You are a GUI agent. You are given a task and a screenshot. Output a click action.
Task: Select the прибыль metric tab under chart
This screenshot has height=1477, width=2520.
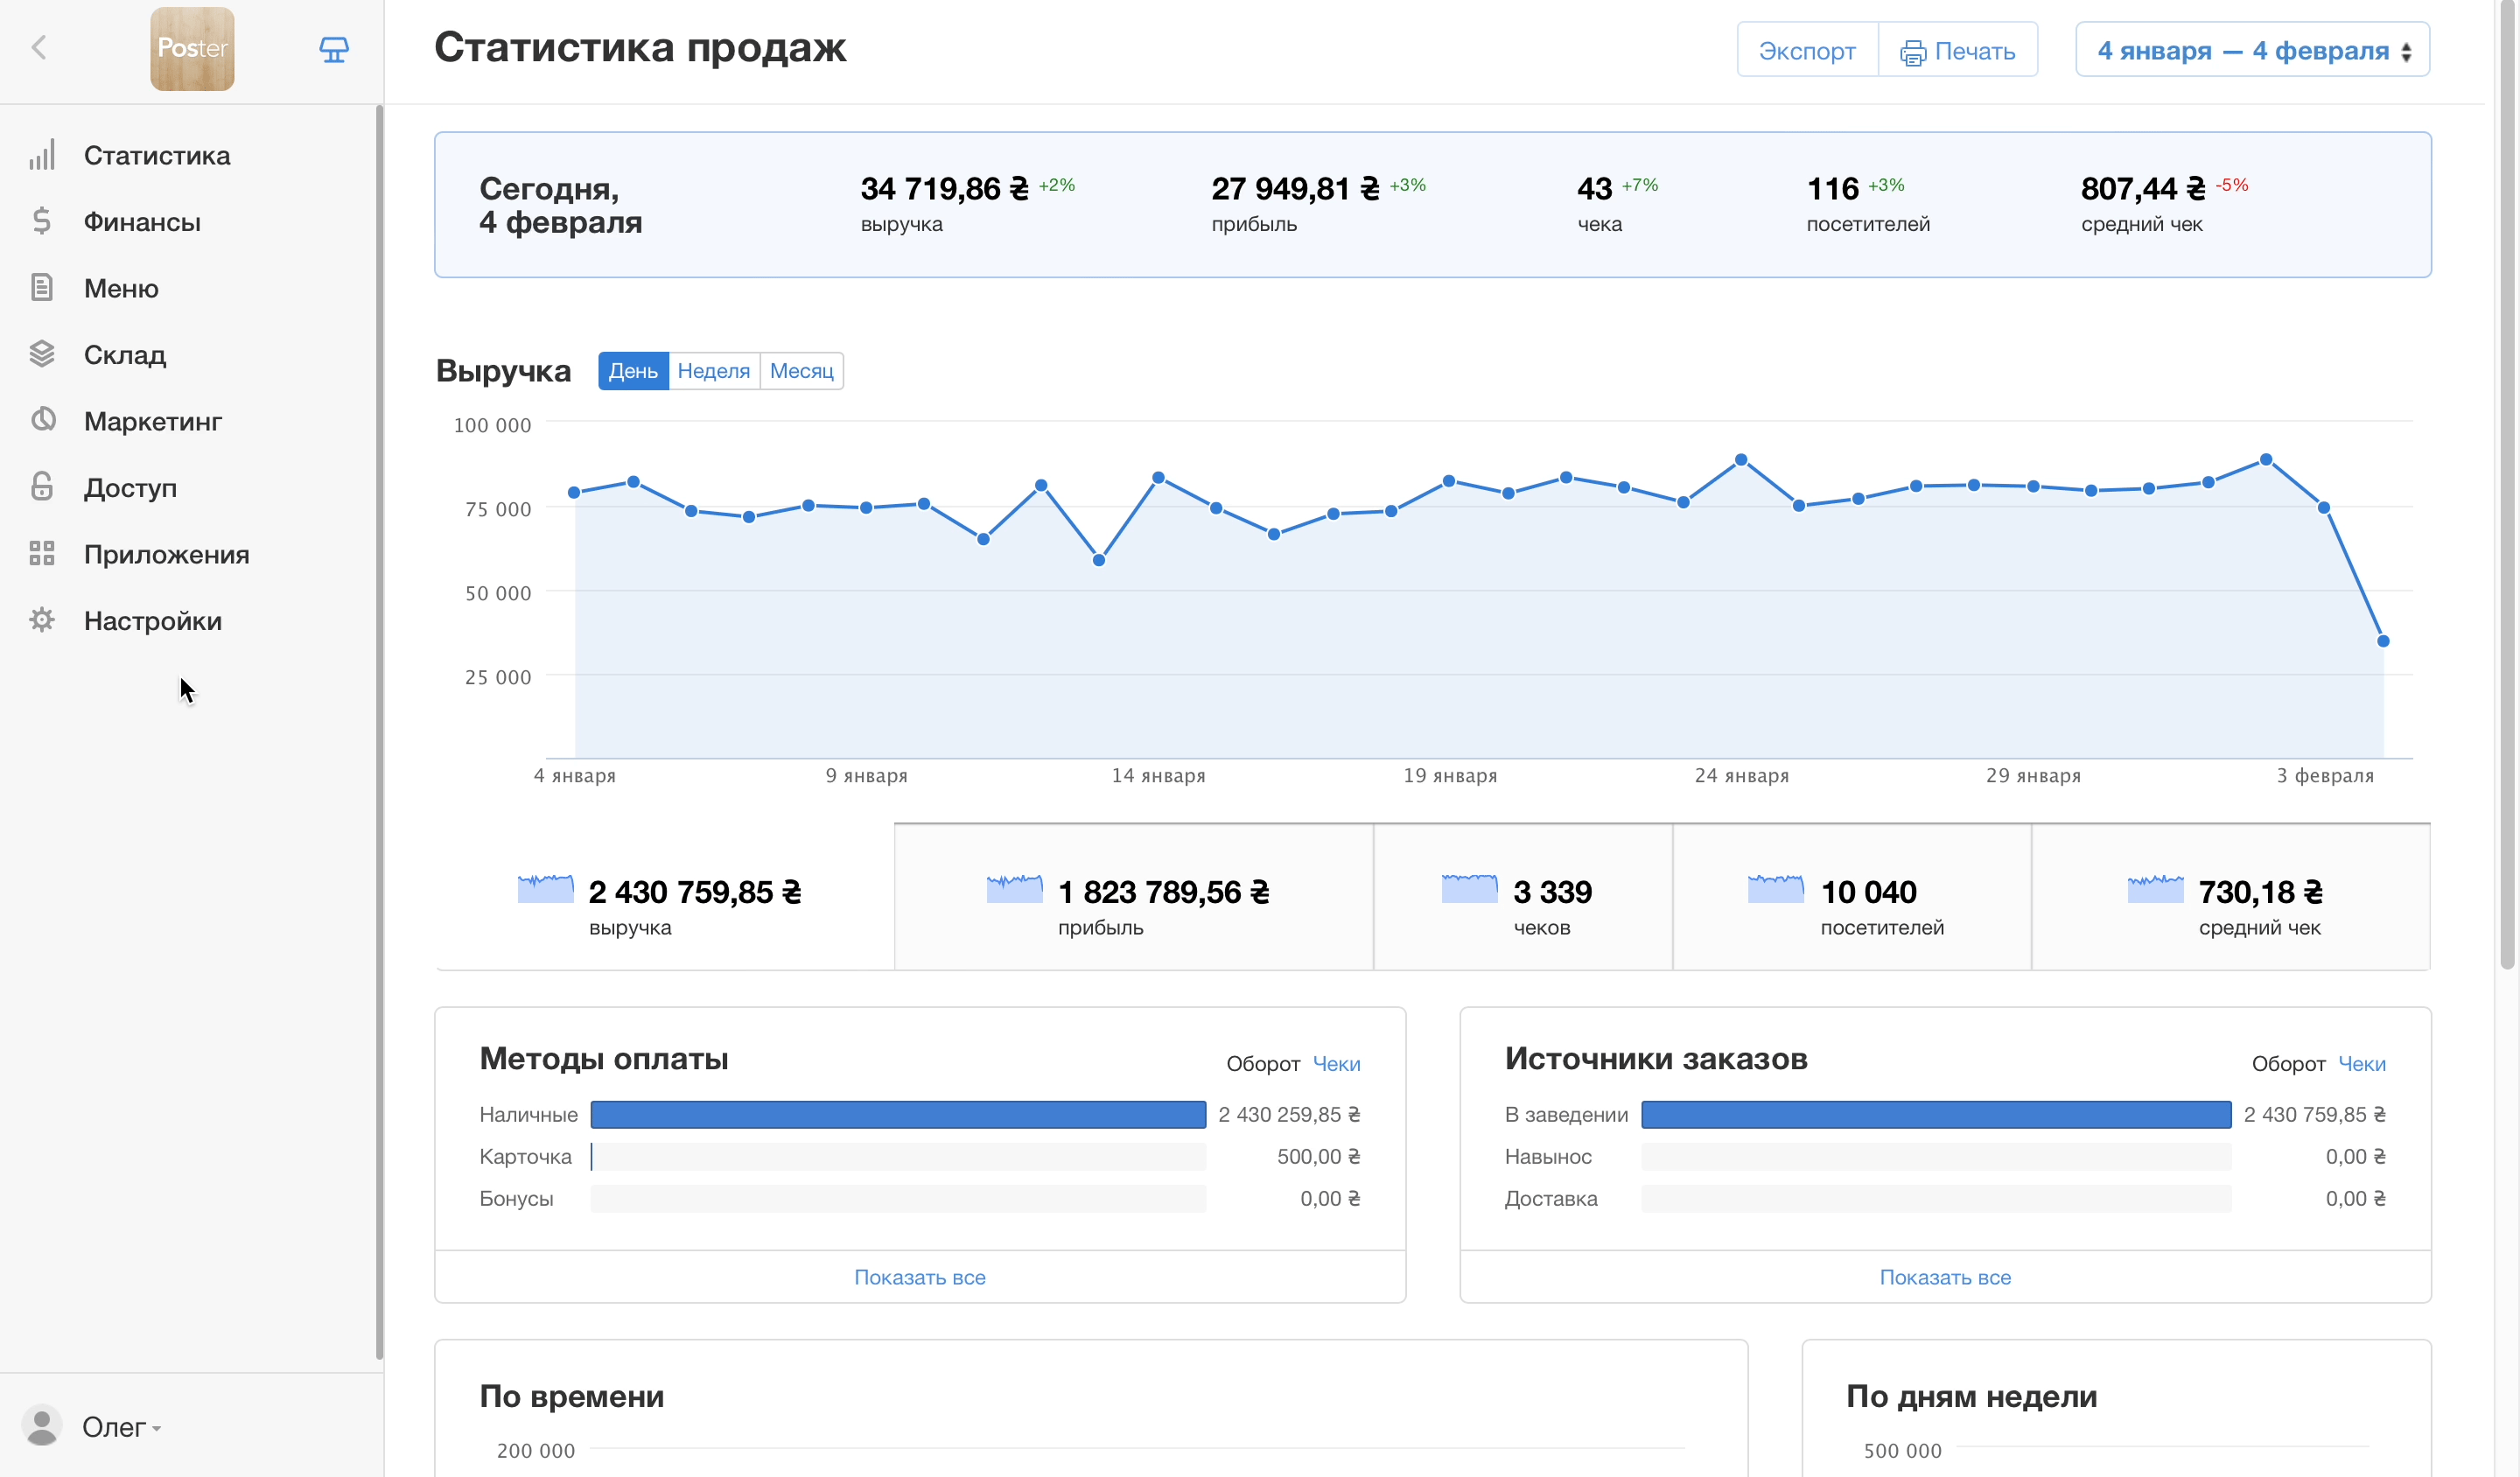[1132, 898]
